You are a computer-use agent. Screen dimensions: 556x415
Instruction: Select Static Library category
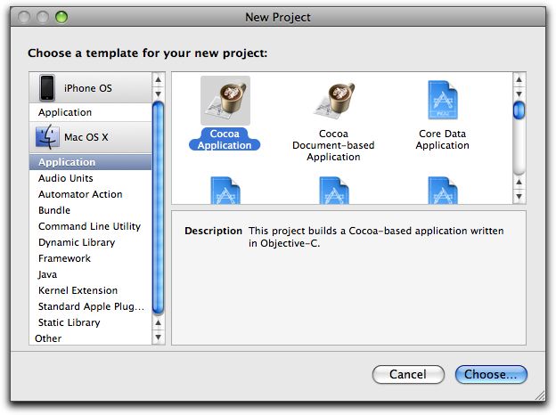[x=91, y=322]
